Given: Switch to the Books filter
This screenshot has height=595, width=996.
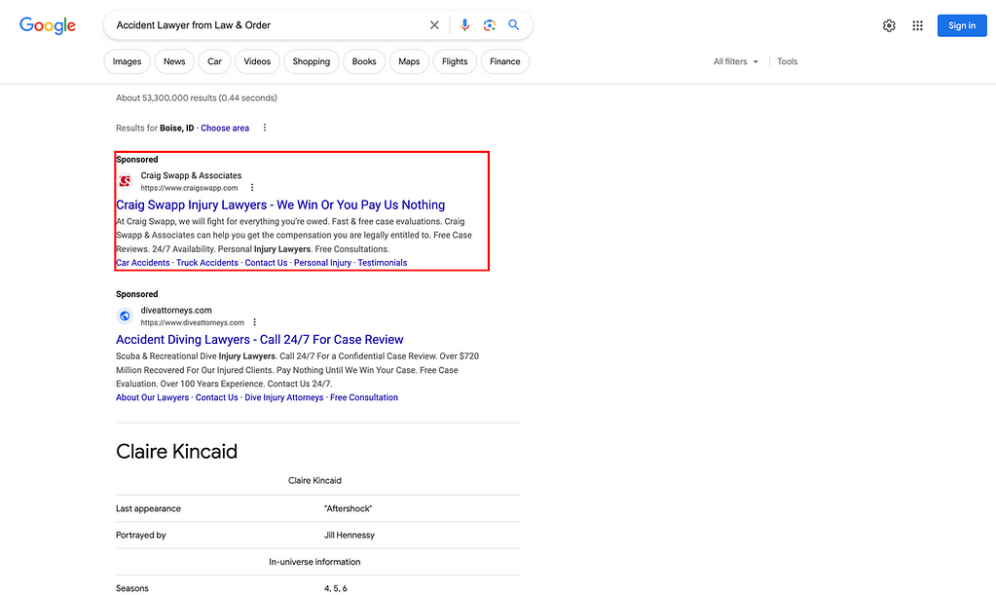Looking at the screenshot, I should pyautogui.click(x=364, y=61).
